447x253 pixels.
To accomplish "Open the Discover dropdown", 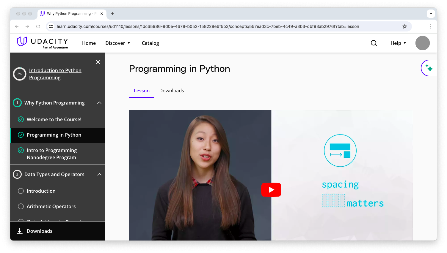I will (118, 43).
